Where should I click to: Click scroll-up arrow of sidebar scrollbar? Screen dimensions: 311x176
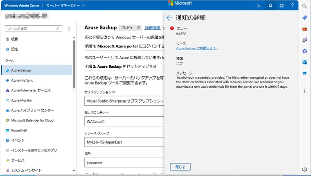click(x=74, y=38)
